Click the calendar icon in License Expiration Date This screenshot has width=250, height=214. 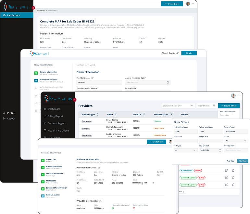pyautogui.click(x=168, y=82)
